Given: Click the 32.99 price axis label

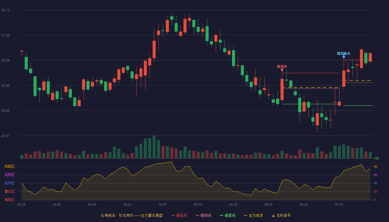Looking at the screenshot, I should tap(6, 85).
